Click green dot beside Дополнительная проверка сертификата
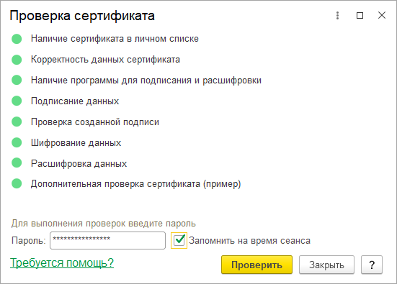Viewport: 397px width, 284px height. [17, 183]
